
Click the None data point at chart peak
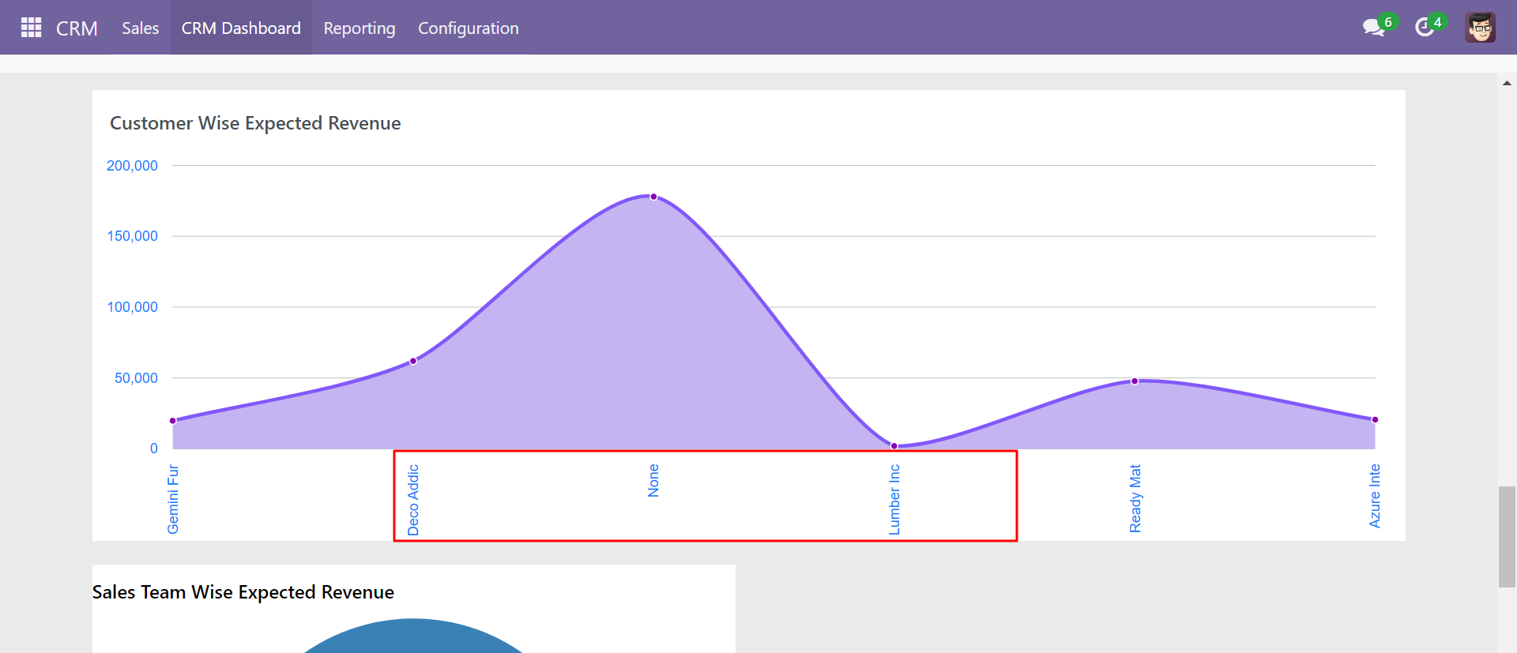coord(653,197)
